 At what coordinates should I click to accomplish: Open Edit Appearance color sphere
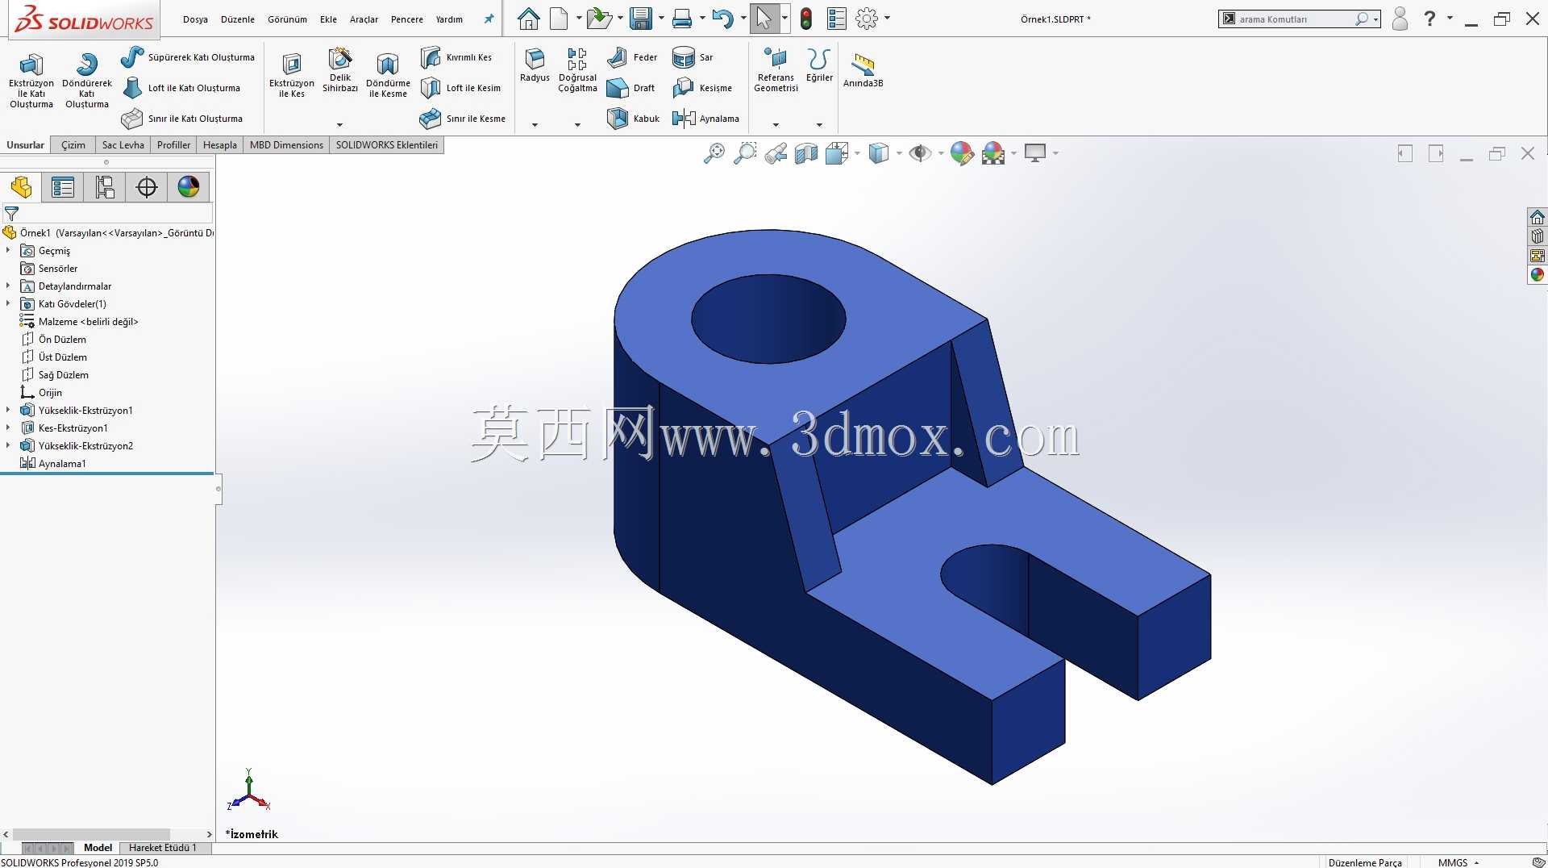(x=961, y=153)
